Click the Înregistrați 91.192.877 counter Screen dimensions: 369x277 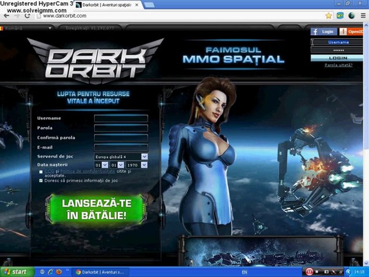(x=90, y=28)
